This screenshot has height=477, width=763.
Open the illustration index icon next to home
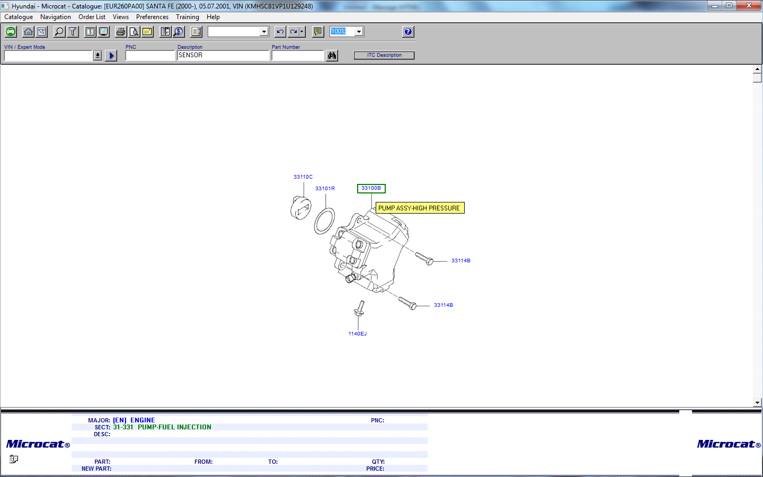click(41, 32)
